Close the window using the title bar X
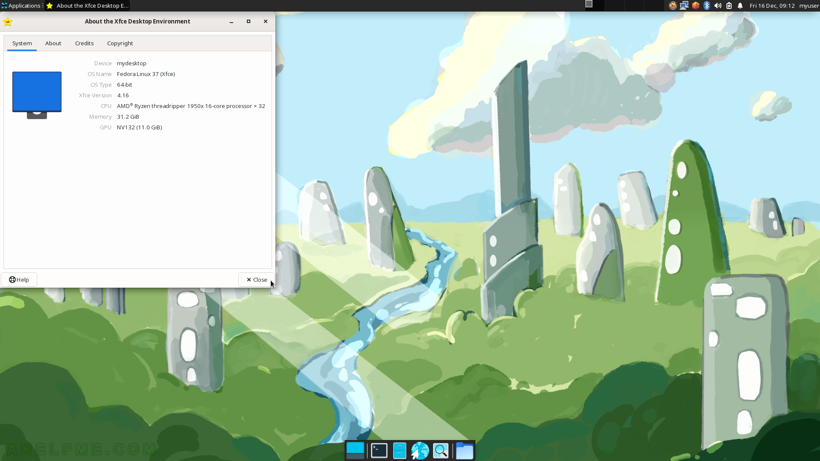 pyautogui.click(x=266, y=21)
